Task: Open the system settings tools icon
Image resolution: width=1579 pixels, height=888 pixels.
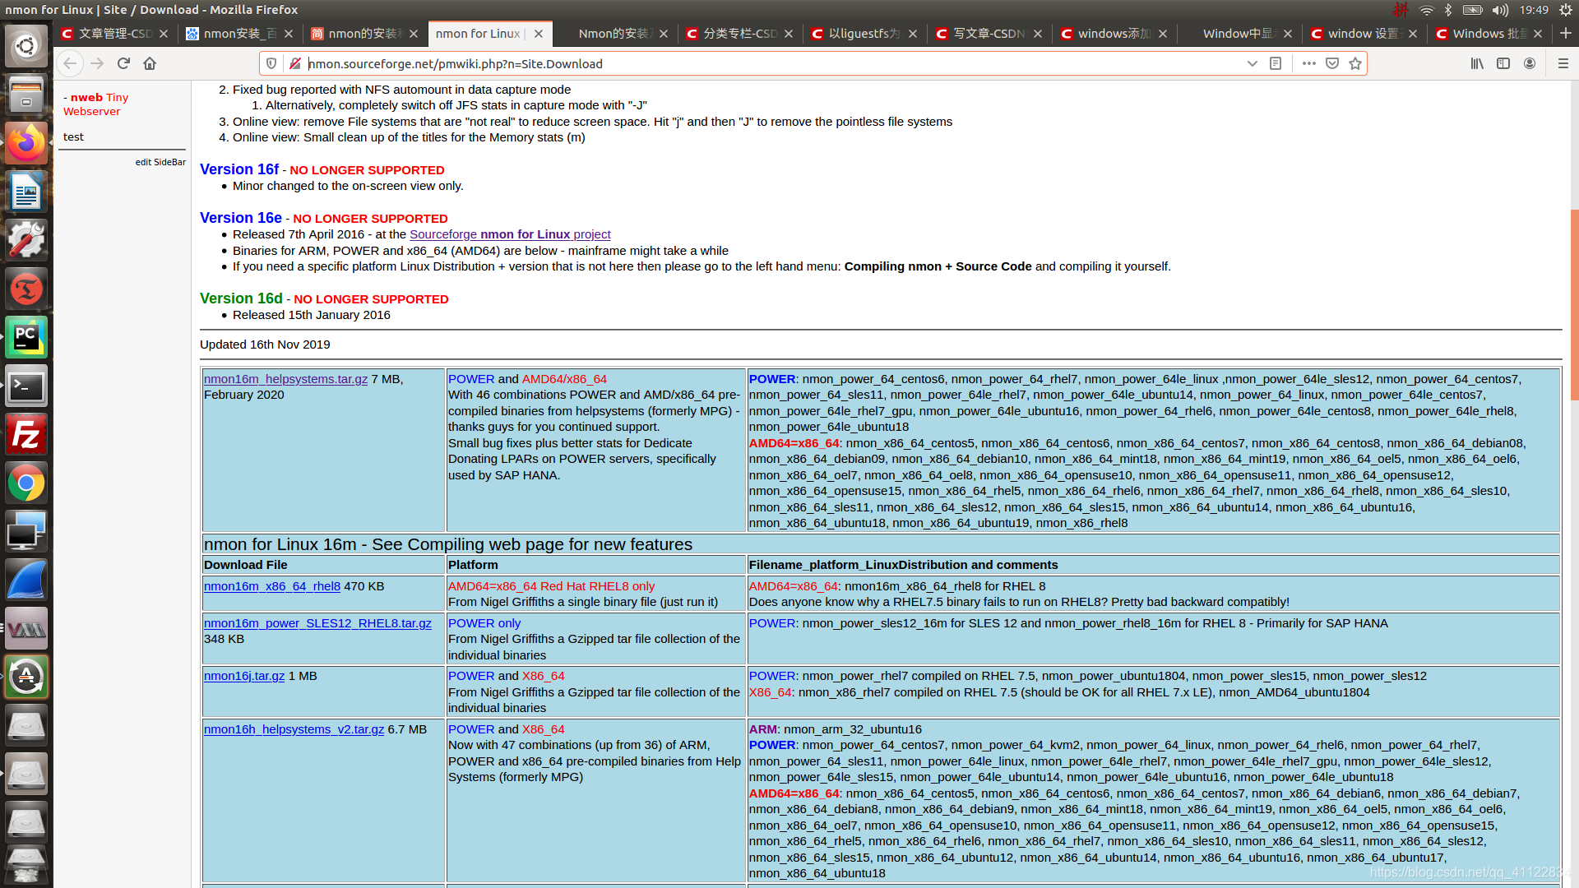Action: (x=26, y=241)
